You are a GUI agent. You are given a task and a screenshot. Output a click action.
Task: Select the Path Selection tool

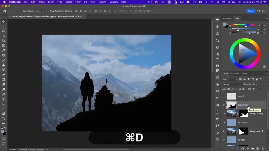pos(4,104)
